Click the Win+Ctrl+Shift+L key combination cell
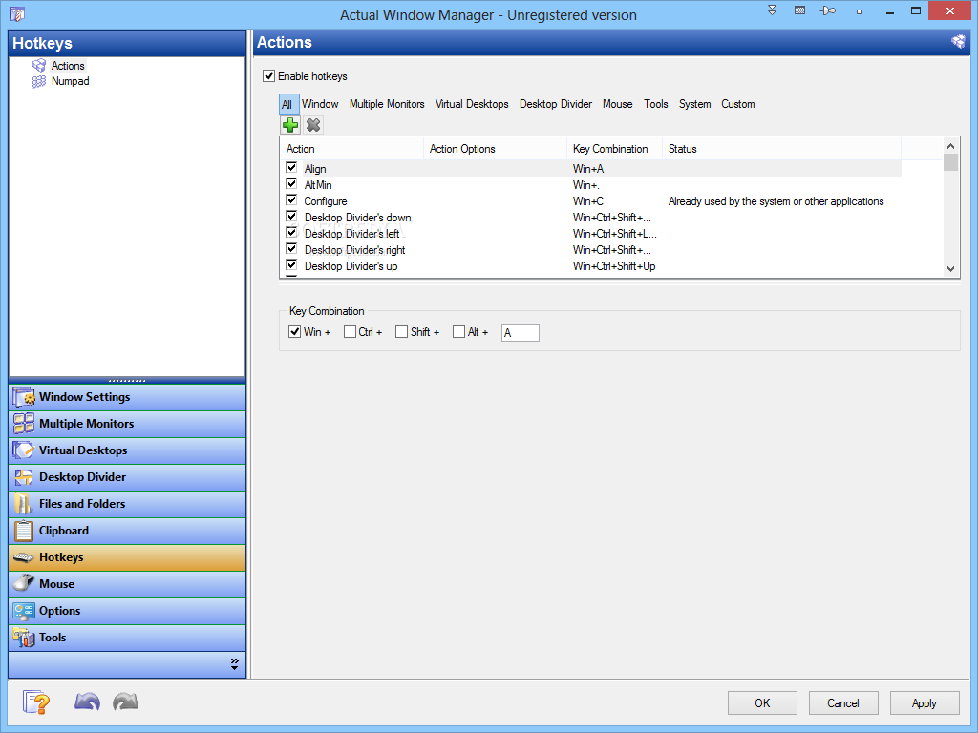The height and width of the screenshot is (733, 978). (614, 234)
